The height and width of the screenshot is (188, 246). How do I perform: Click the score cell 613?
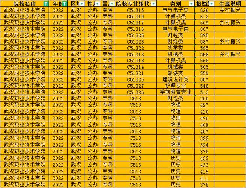tap(204, 16)
